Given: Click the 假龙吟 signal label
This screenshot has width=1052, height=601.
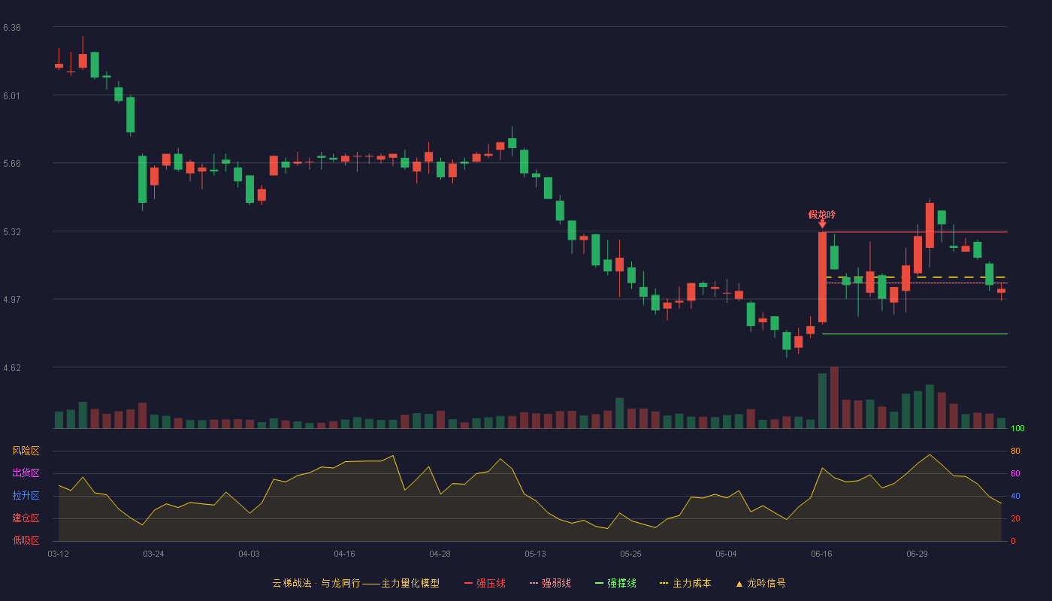Looking at the screenshot, I should pyautogui.click(x=822, y=215).
